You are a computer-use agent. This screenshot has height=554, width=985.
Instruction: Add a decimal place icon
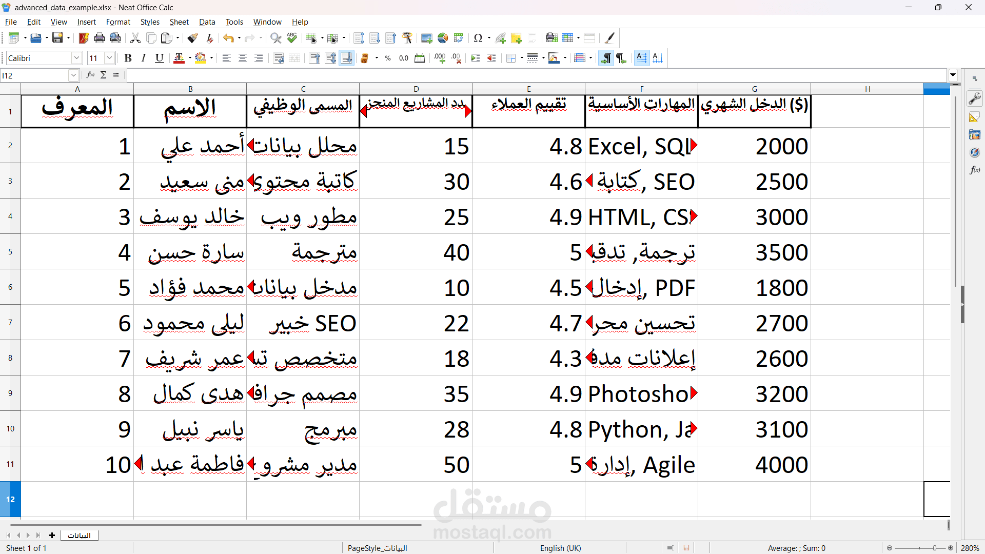[x=440, y=58]
